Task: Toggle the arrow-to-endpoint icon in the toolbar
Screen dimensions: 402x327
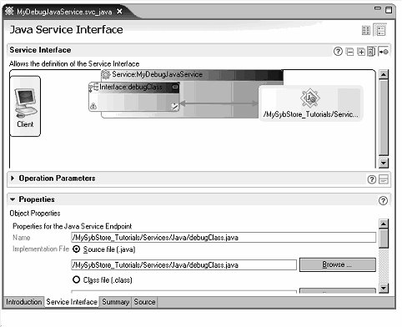Action: click(384, 52)
